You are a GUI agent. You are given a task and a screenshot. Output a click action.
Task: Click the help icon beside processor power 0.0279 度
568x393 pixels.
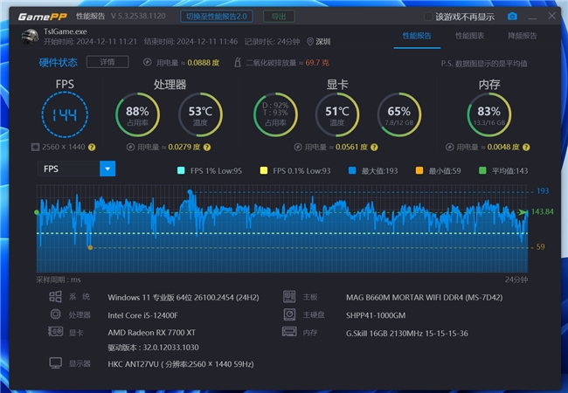pos(207,148)
